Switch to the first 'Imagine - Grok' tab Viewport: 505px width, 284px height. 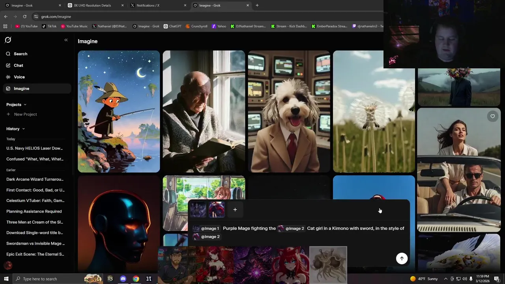[33, 6]
